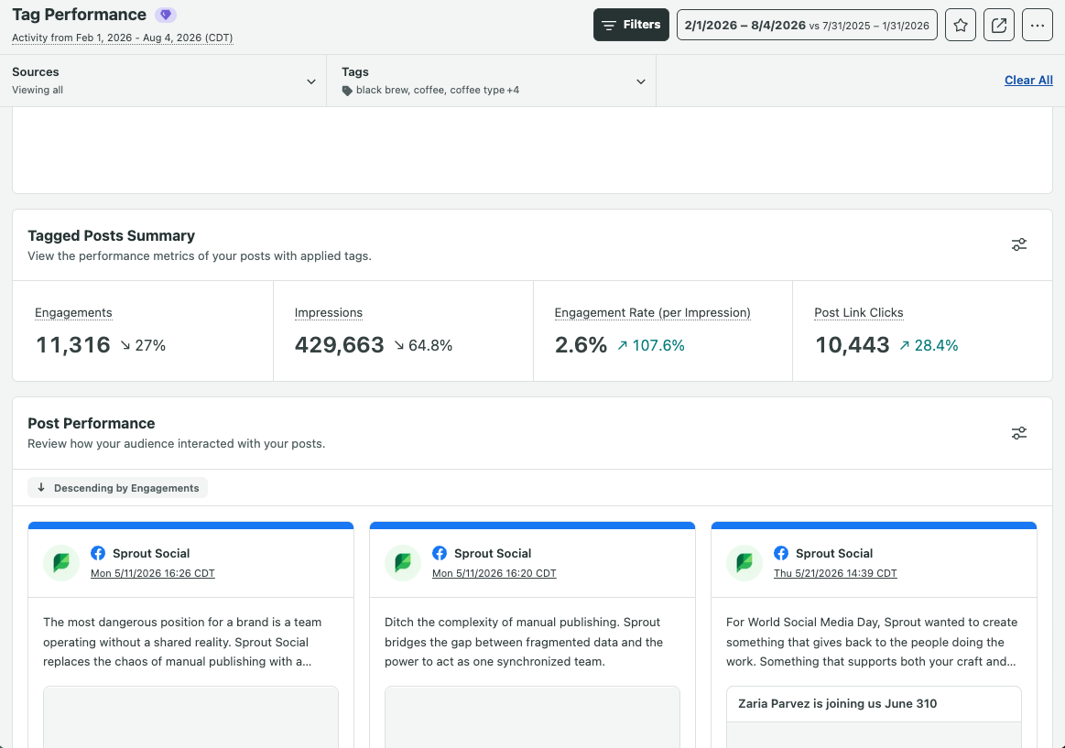Image resolution: width=1065 pixels, height=748 pixels.
Task: Click the Impressions metric label
Action: click(329, 312)
